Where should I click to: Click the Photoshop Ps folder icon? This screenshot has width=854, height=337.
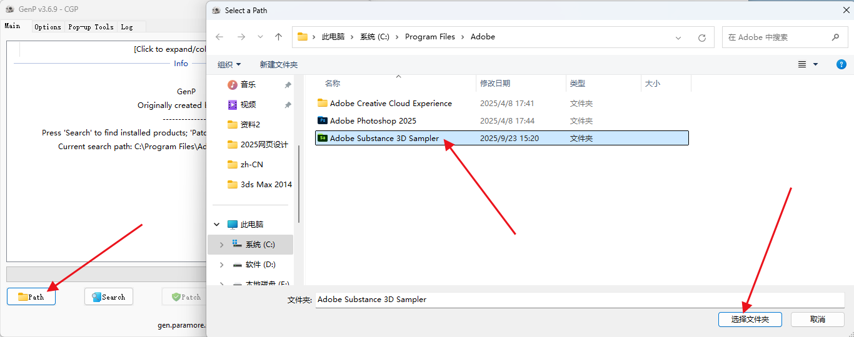323,120
